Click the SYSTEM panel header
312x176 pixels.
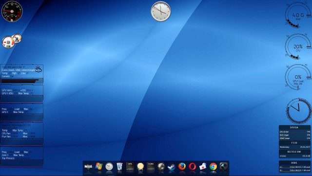294,127
